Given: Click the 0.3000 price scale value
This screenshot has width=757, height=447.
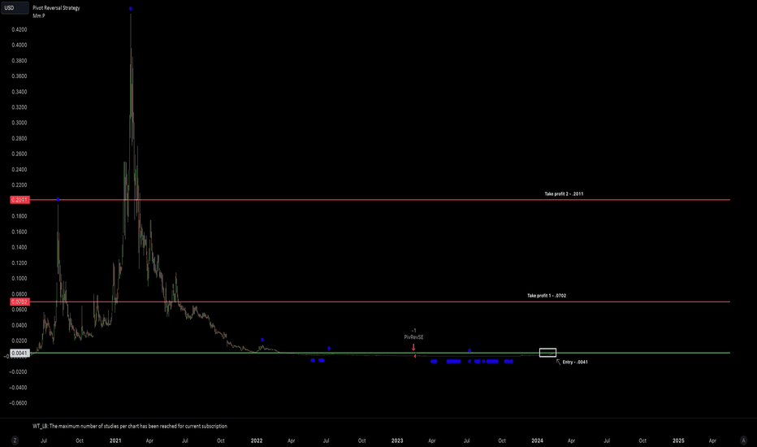Looking at the screenshot, I should tap(19, 123).
